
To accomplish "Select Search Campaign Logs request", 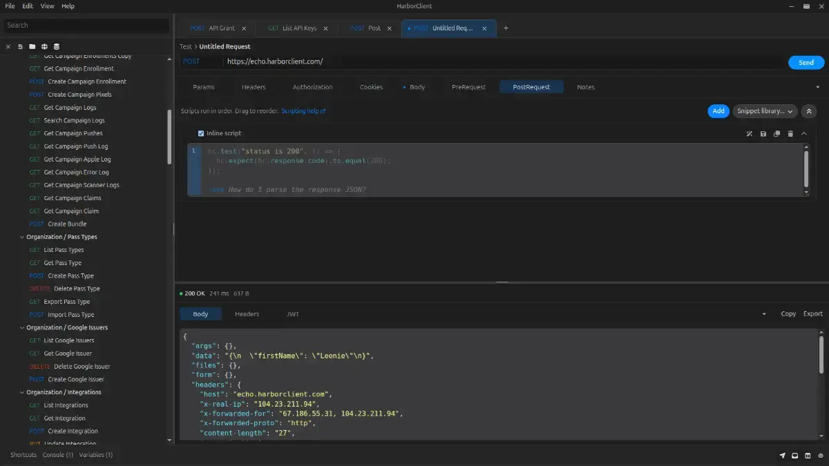I will pos(67,121).
